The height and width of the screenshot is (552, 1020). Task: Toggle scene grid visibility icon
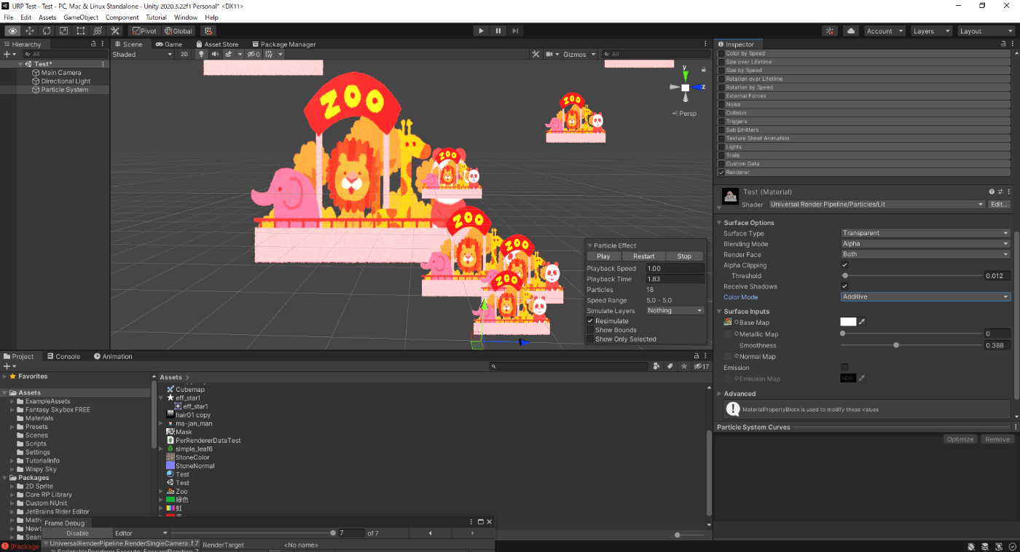268,54
